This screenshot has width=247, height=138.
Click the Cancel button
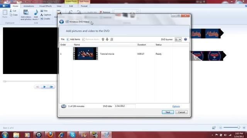click(181, 112)
